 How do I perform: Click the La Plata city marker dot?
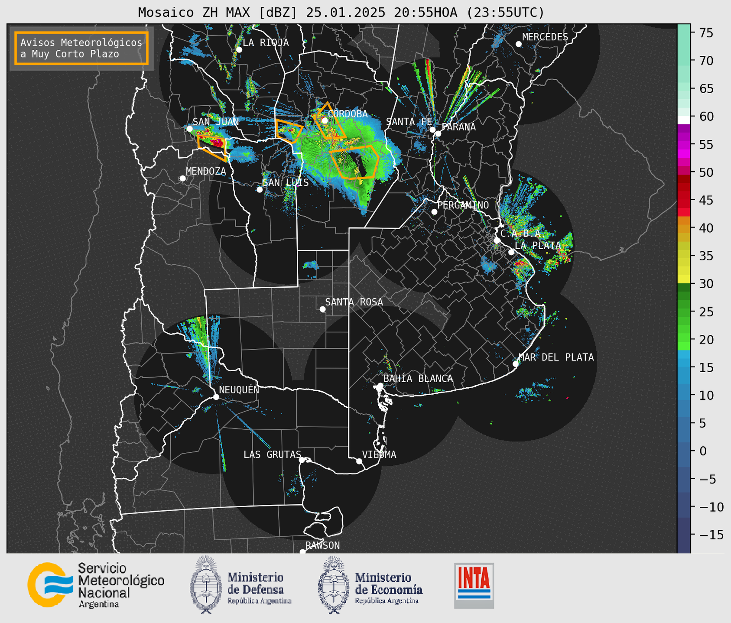pos(511,252)
